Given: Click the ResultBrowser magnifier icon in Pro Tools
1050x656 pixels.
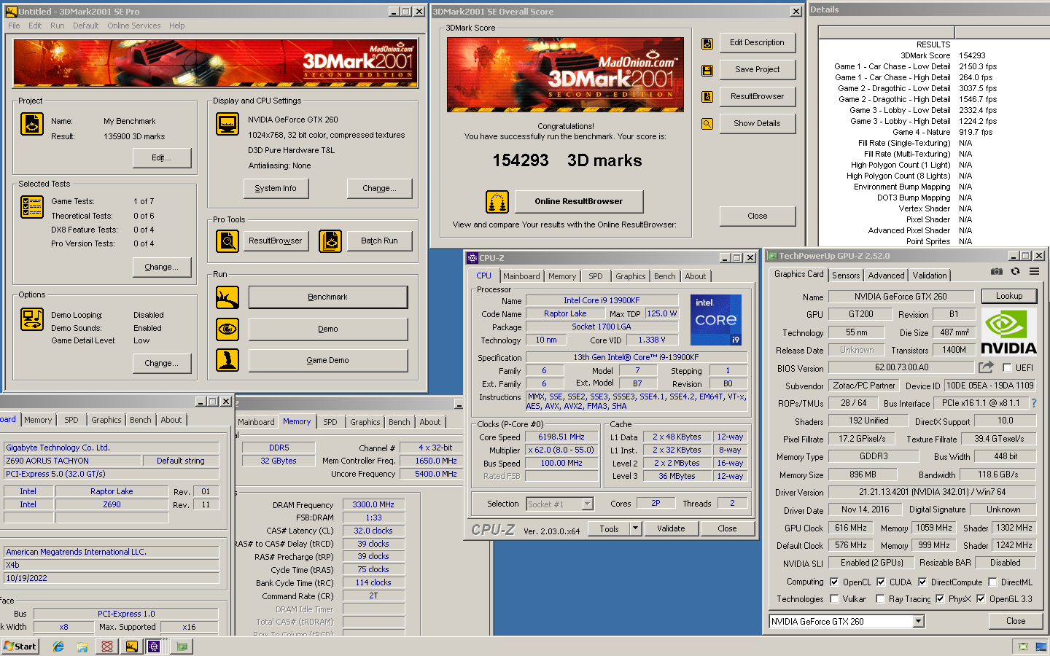Looking at the screenshot, I should (x=227, y=241).
